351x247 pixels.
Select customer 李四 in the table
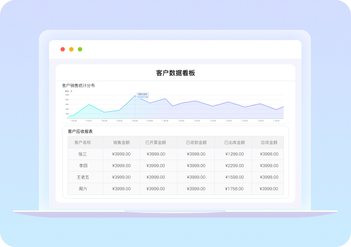[x=83, y=166]
